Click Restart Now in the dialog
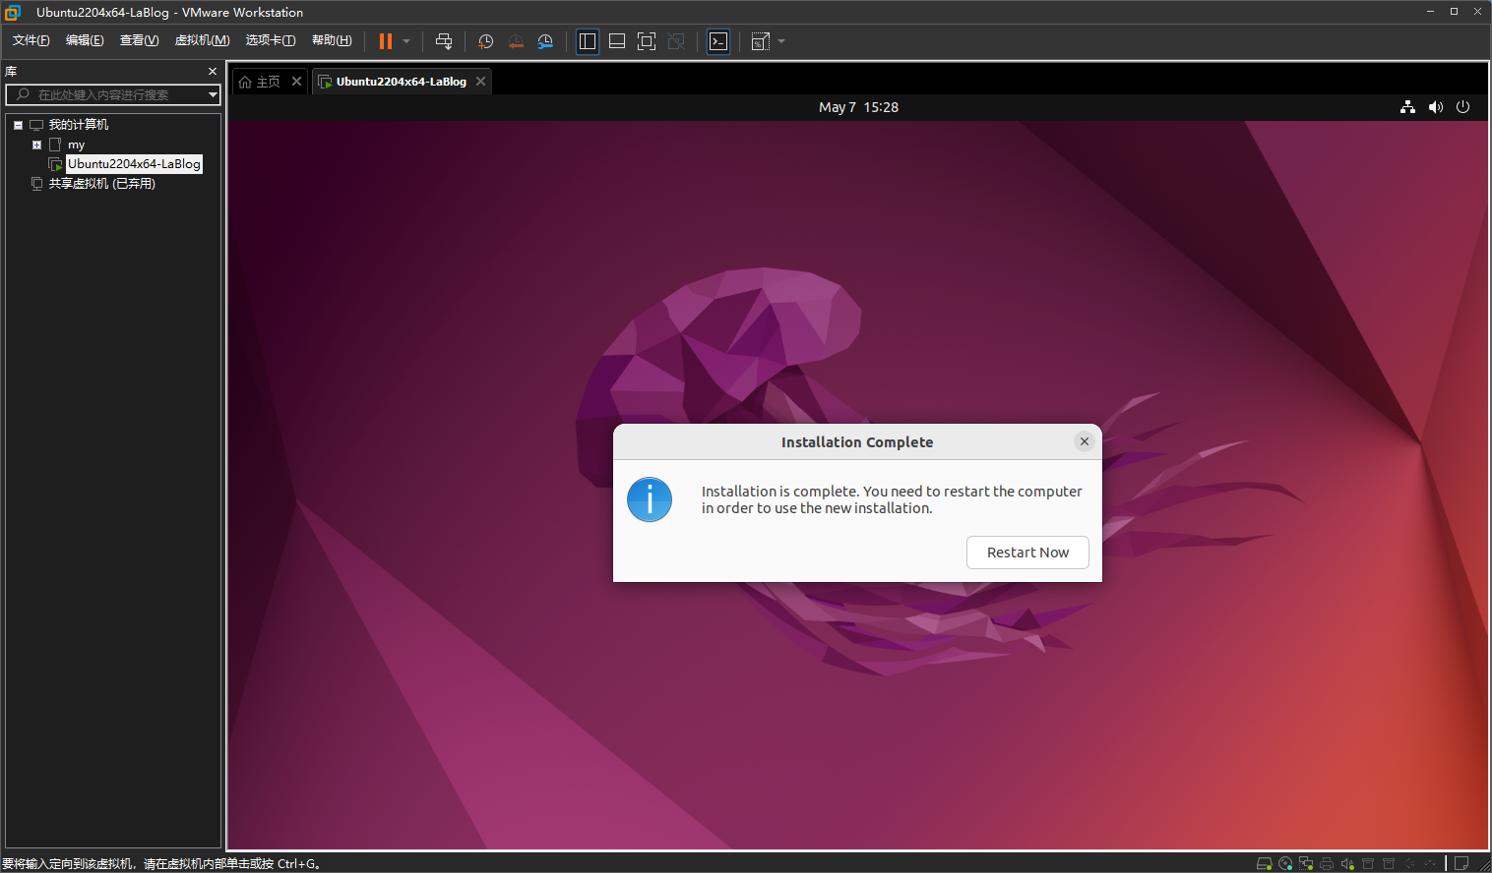Image resolution: width=1492 pixels, height=873 pixels. point(1027,553)
